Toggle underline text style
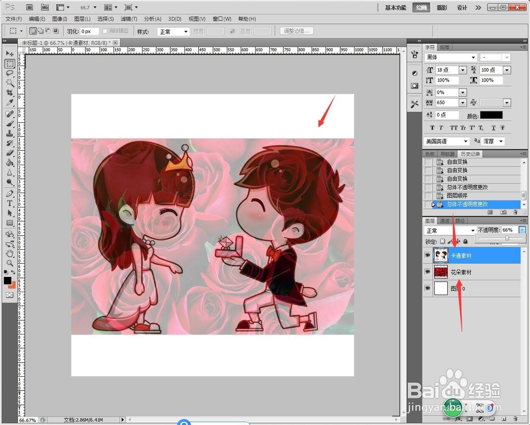This screenshot has width=530, height=425. [493, 128]
